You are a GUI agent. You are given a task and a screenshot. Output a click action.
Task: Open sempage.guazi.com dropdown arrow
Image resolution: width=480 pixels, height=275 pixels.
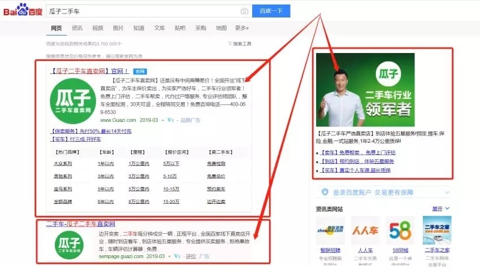(x=169, y=256)
